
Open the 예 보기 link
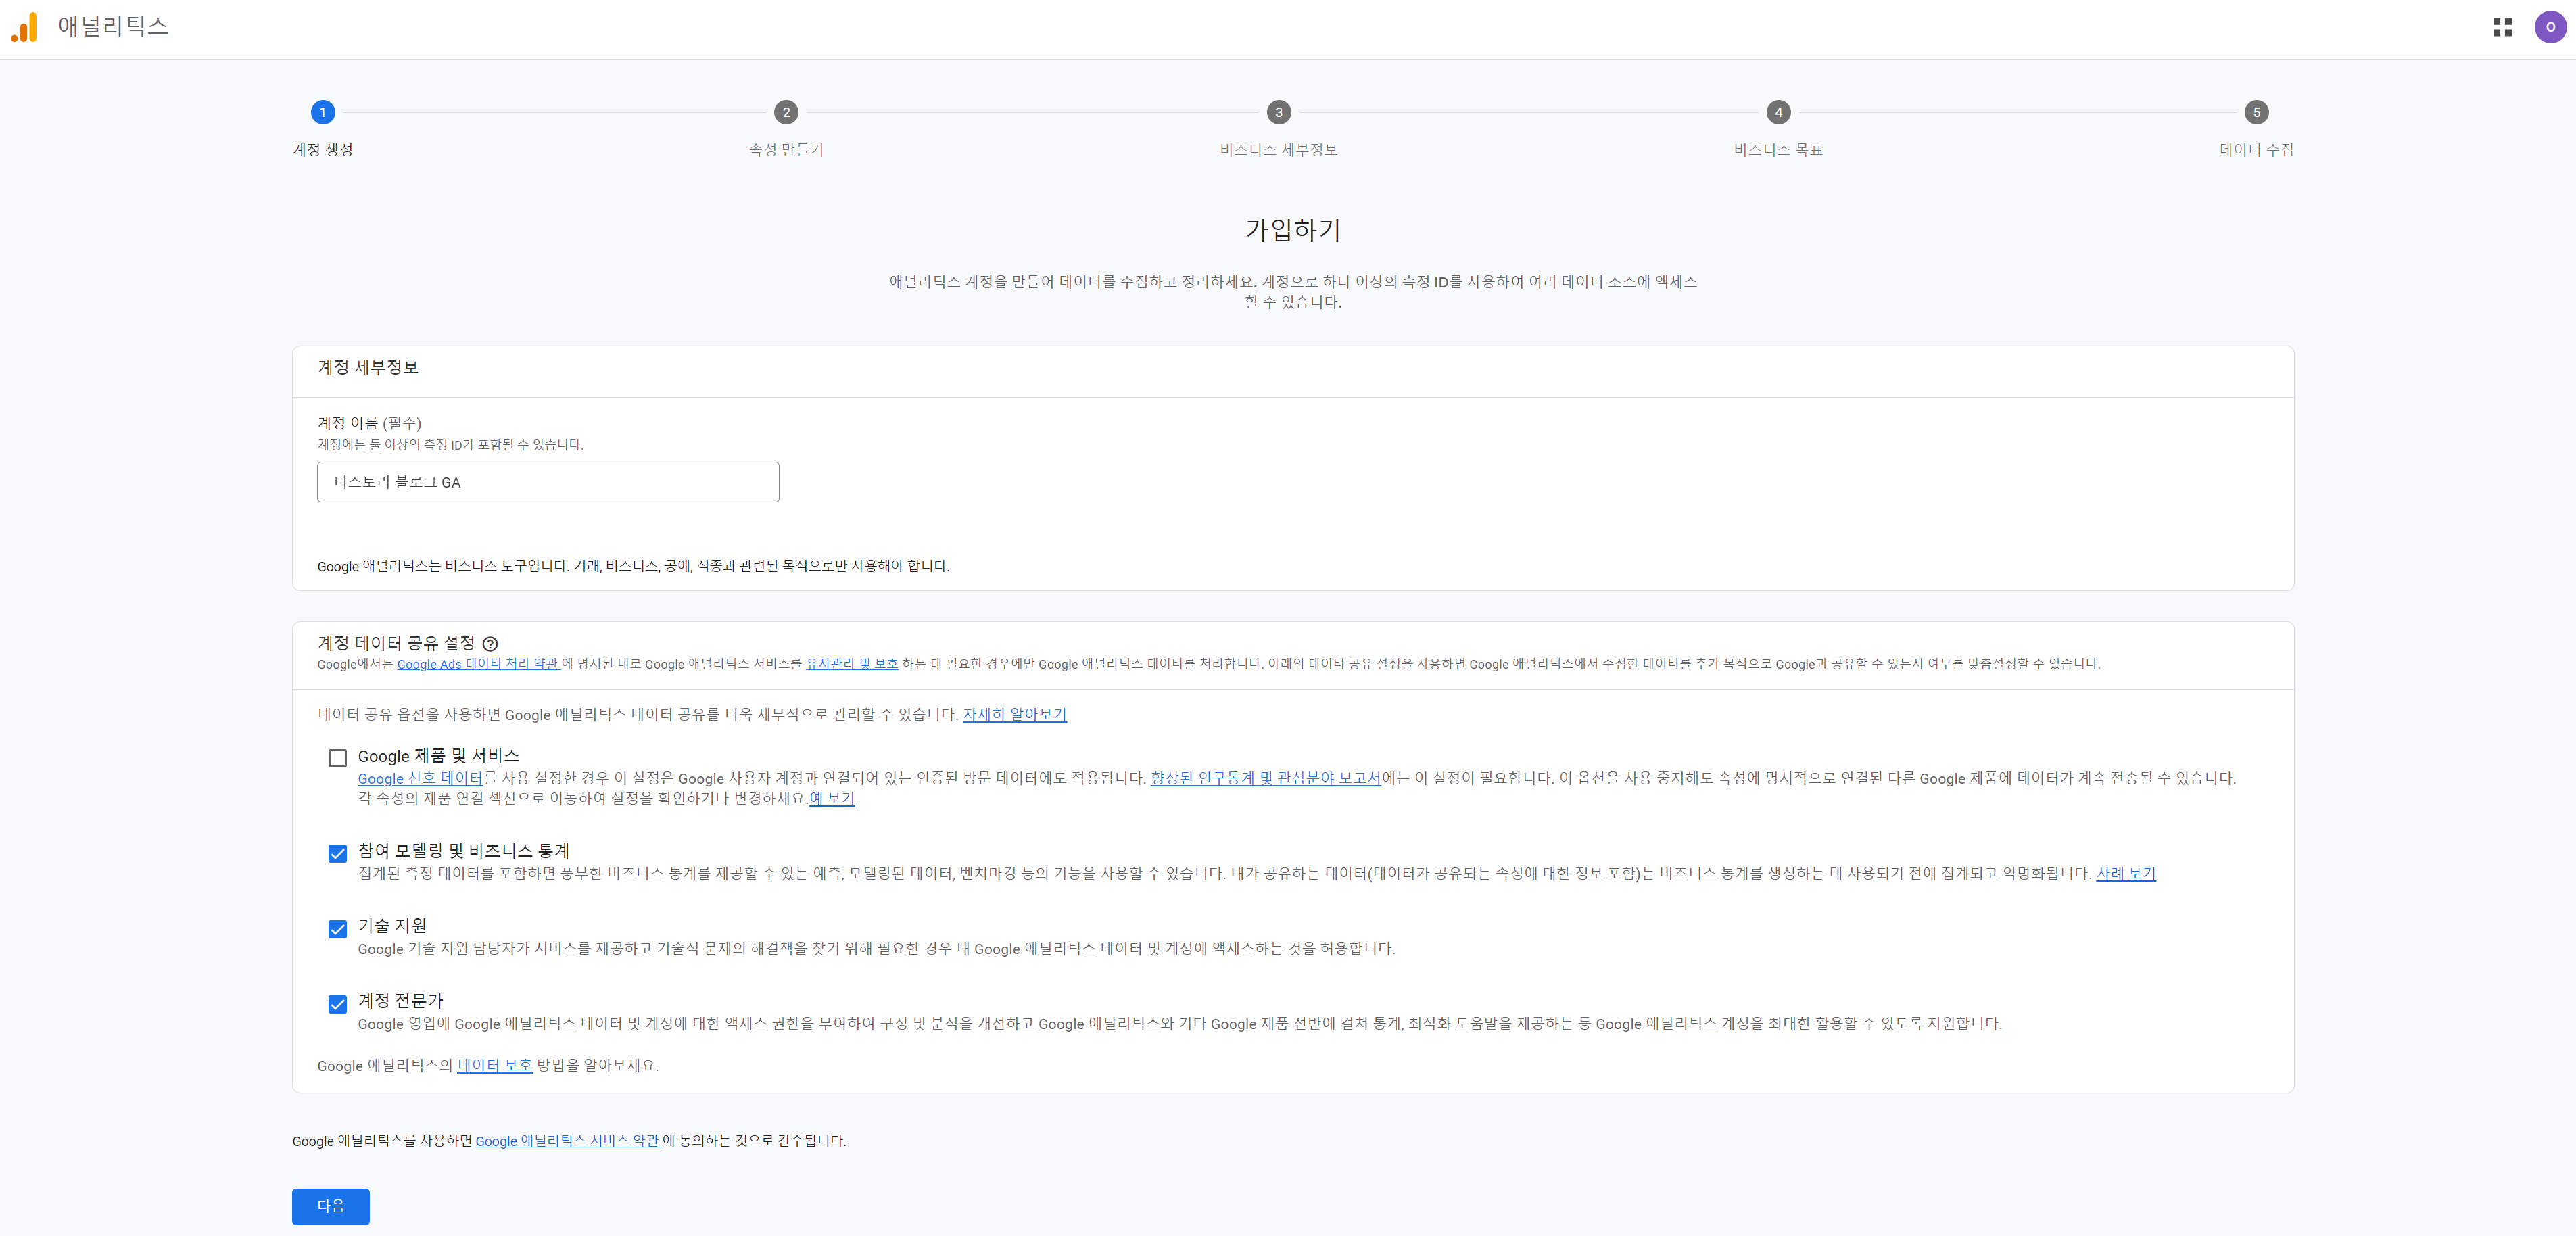coord(832,798)
